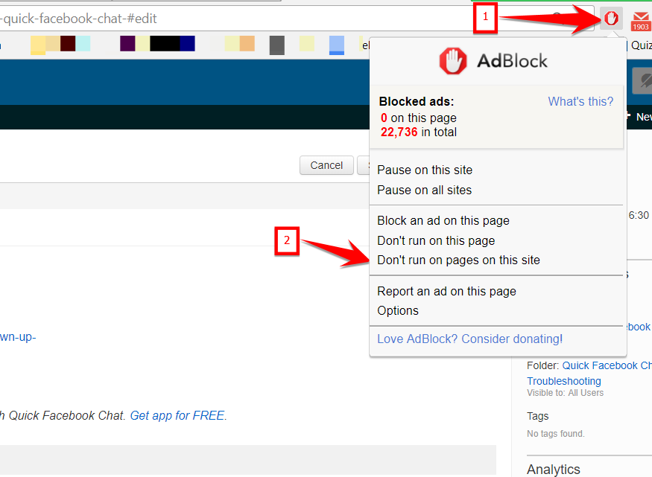Click the What's this? link
Viewport: 652px width, 477px height.
[x=580, y=101]
